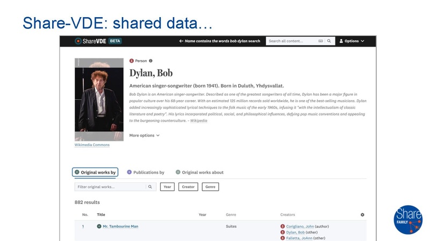The height and width of the screenshot is (241, 430).
Task: Open the Genre filter
Action: 210,187
